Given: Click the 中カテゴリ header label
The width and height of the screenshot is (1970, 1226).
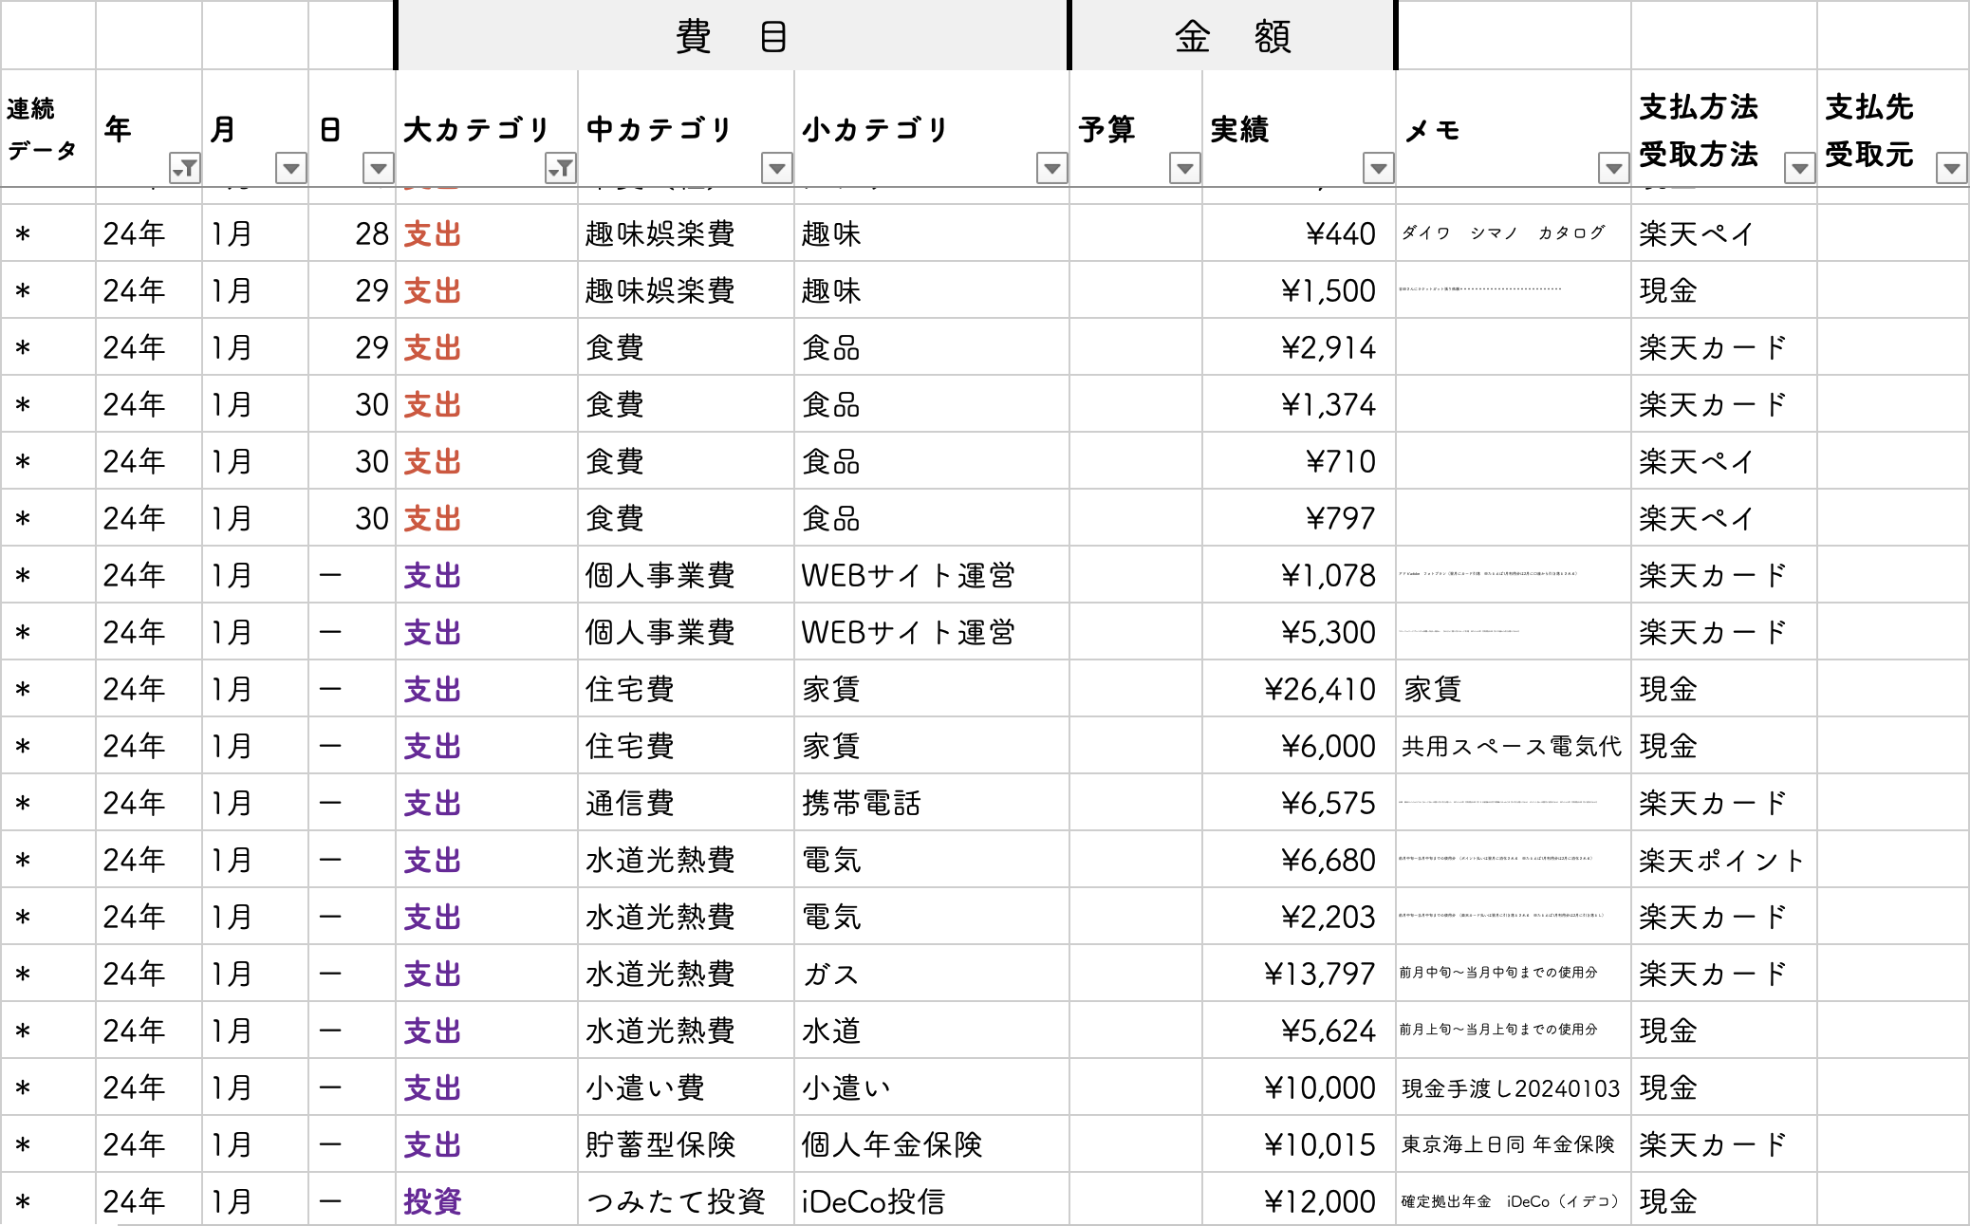Looking at the screenshot, I should click(x=660, y=129).
